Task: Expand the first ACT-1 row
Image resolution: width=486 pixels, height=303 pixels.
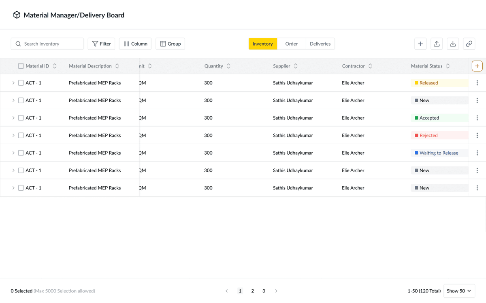Action: [x=13, y=82]
